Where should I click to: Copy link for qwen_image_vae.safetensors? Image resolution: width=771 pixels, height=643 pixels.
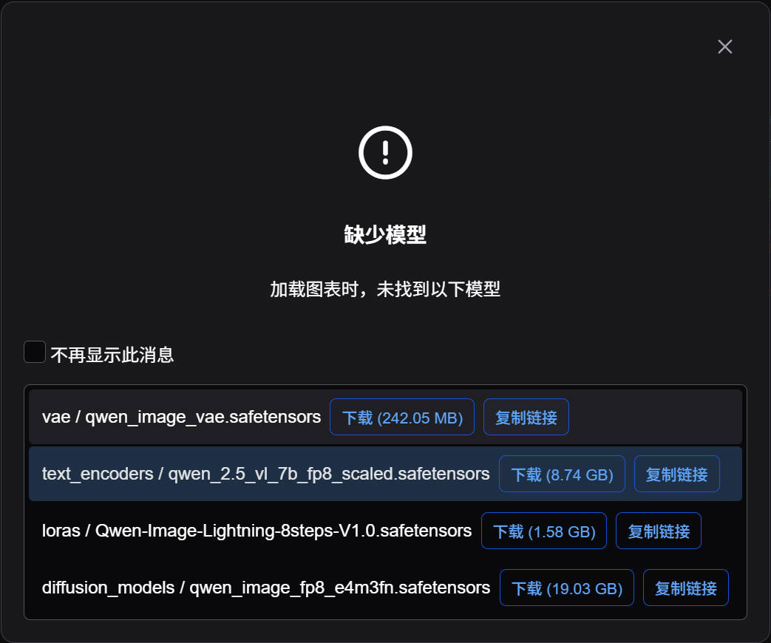click(x=526, y=417)
